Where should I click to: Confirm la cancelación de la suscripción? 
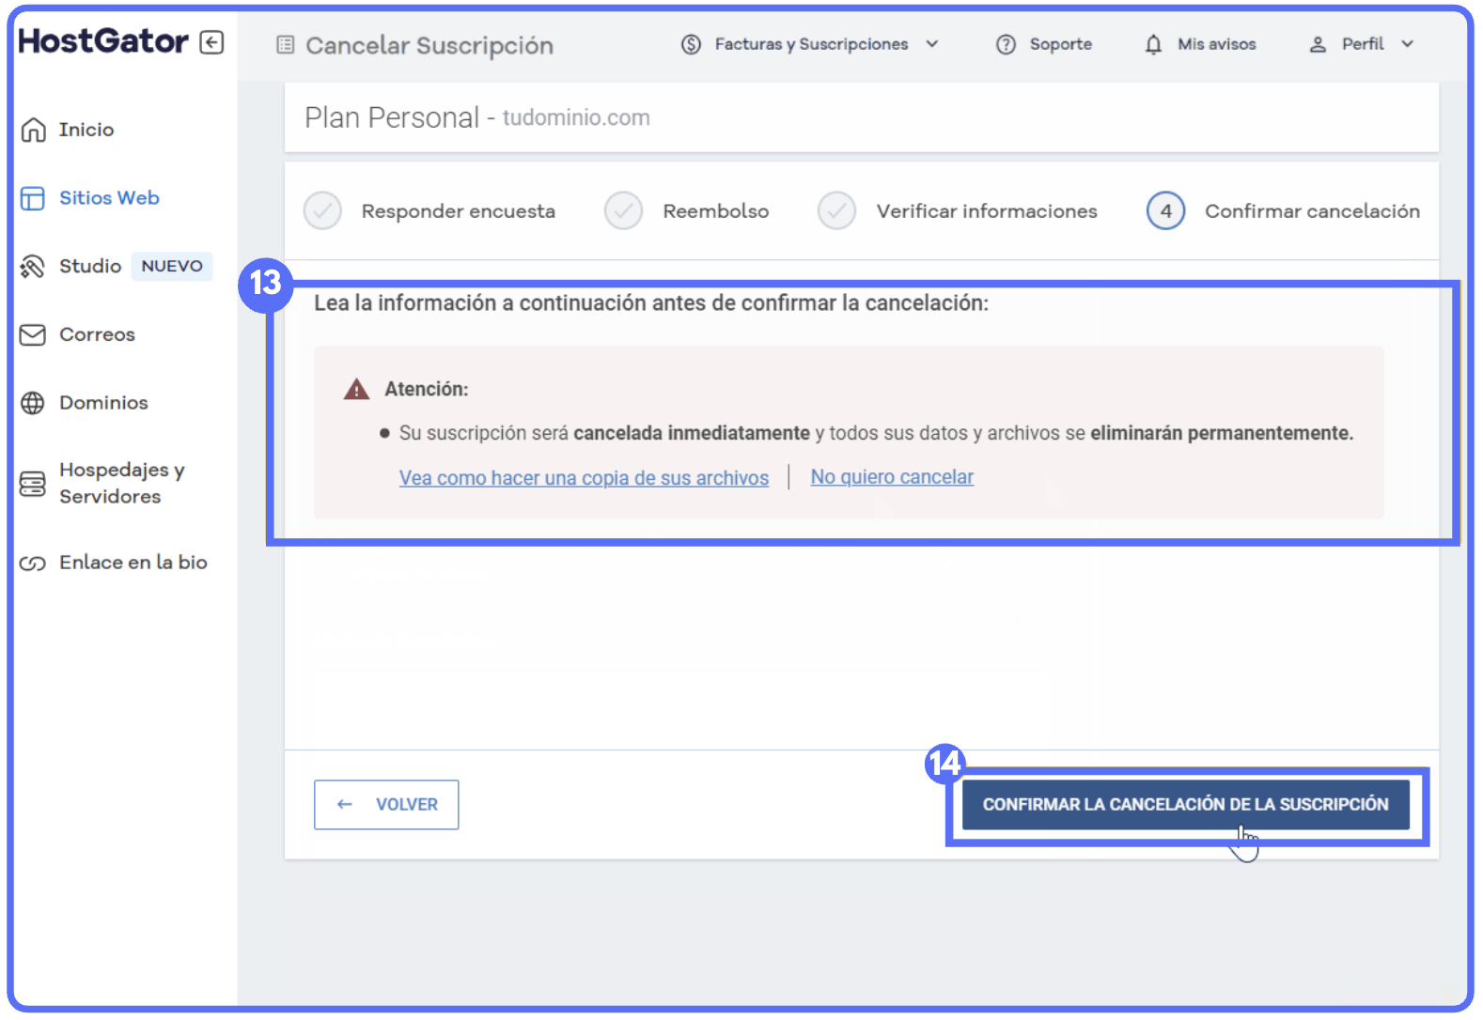tap(1185, 805)
